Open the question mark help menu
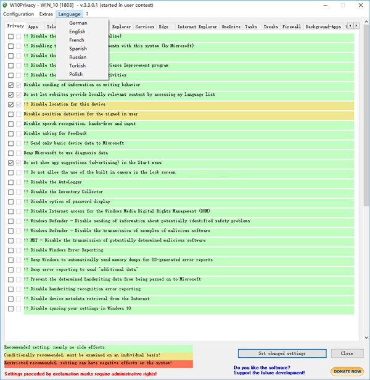370x380 pixels. point(87,14)
